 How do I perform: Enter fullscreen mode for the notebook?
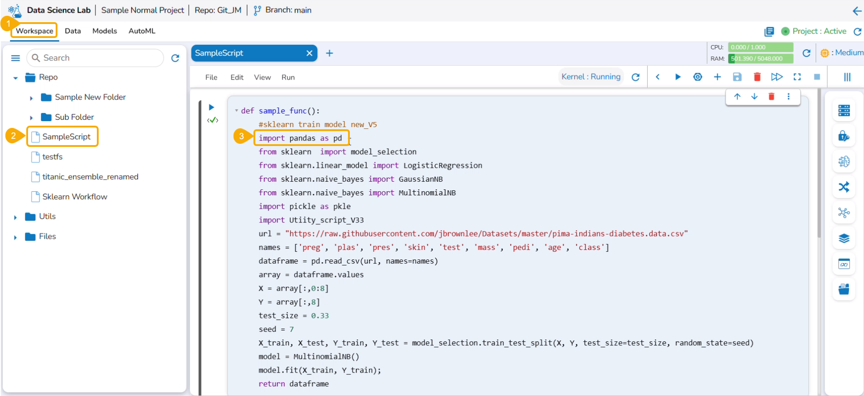(797, 77)
